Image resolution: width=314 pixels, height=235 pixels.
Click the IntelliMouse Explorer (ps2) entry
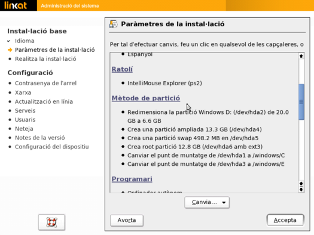click(x=164, y=84)
